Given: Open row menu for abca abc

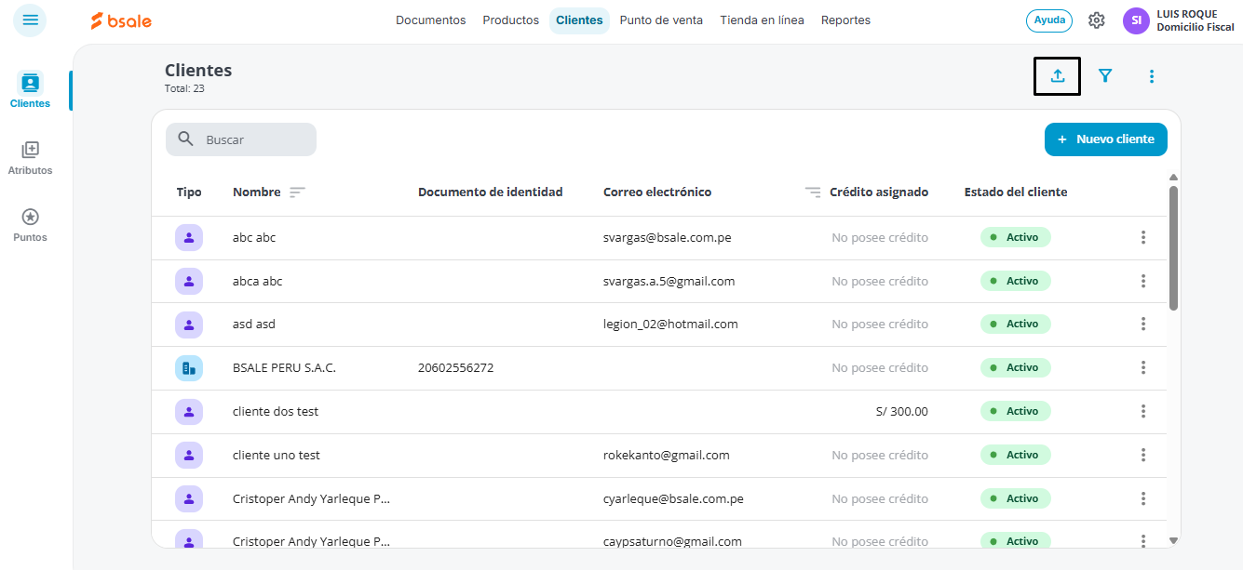Looking at the screenshot, I should (x=1143, y=281).
